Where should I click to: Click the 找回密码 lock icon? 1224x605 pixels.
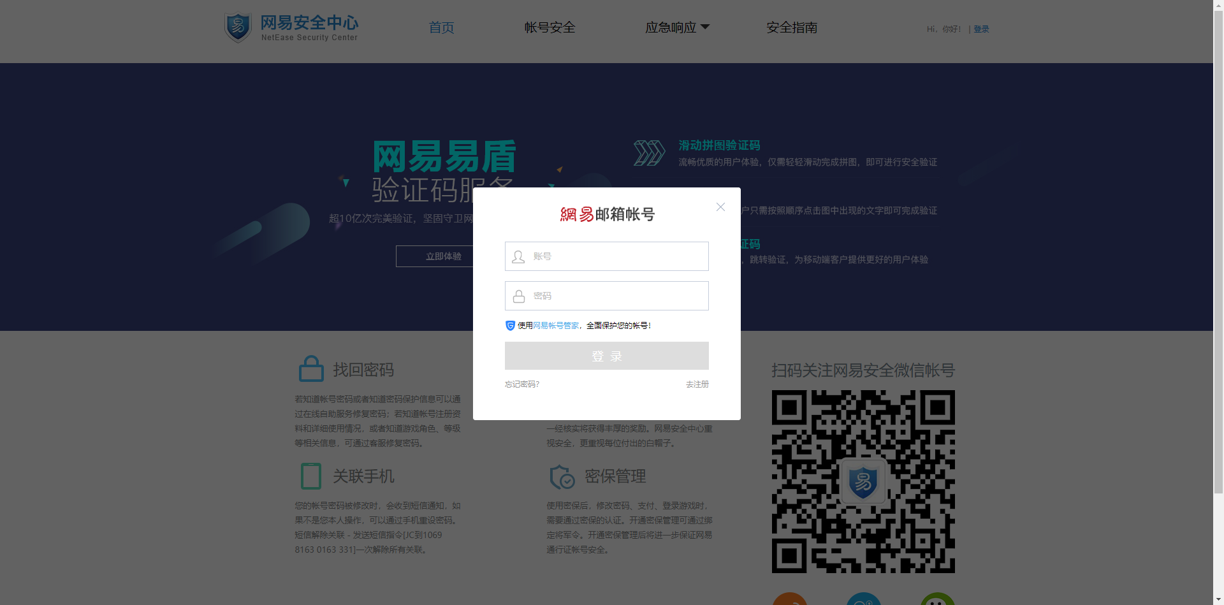311,368
